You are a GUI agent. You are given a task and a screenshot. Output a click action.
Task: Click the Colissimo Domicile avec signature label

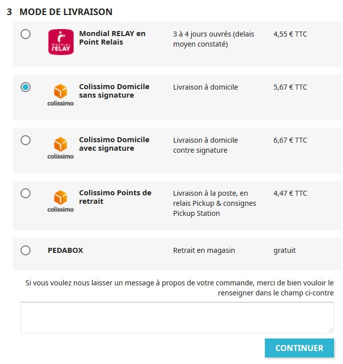pos(114,144)
